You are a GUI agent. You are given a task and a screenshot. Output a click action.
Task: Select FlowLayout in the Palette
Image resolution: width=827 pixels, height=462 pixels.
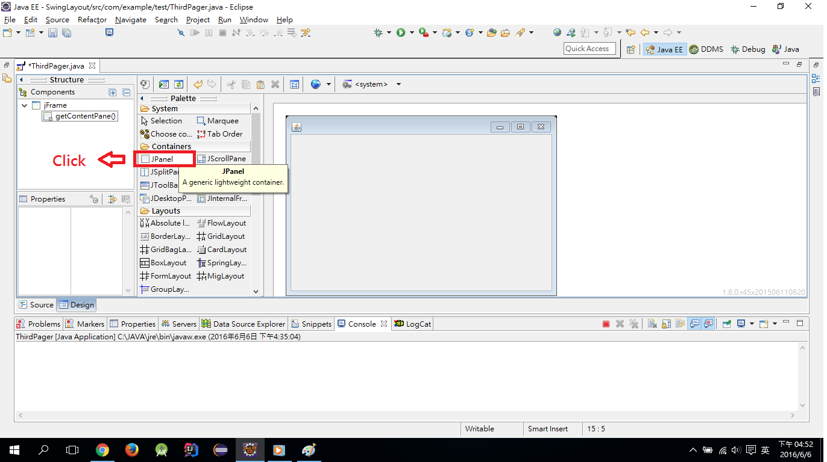(222, 223)
